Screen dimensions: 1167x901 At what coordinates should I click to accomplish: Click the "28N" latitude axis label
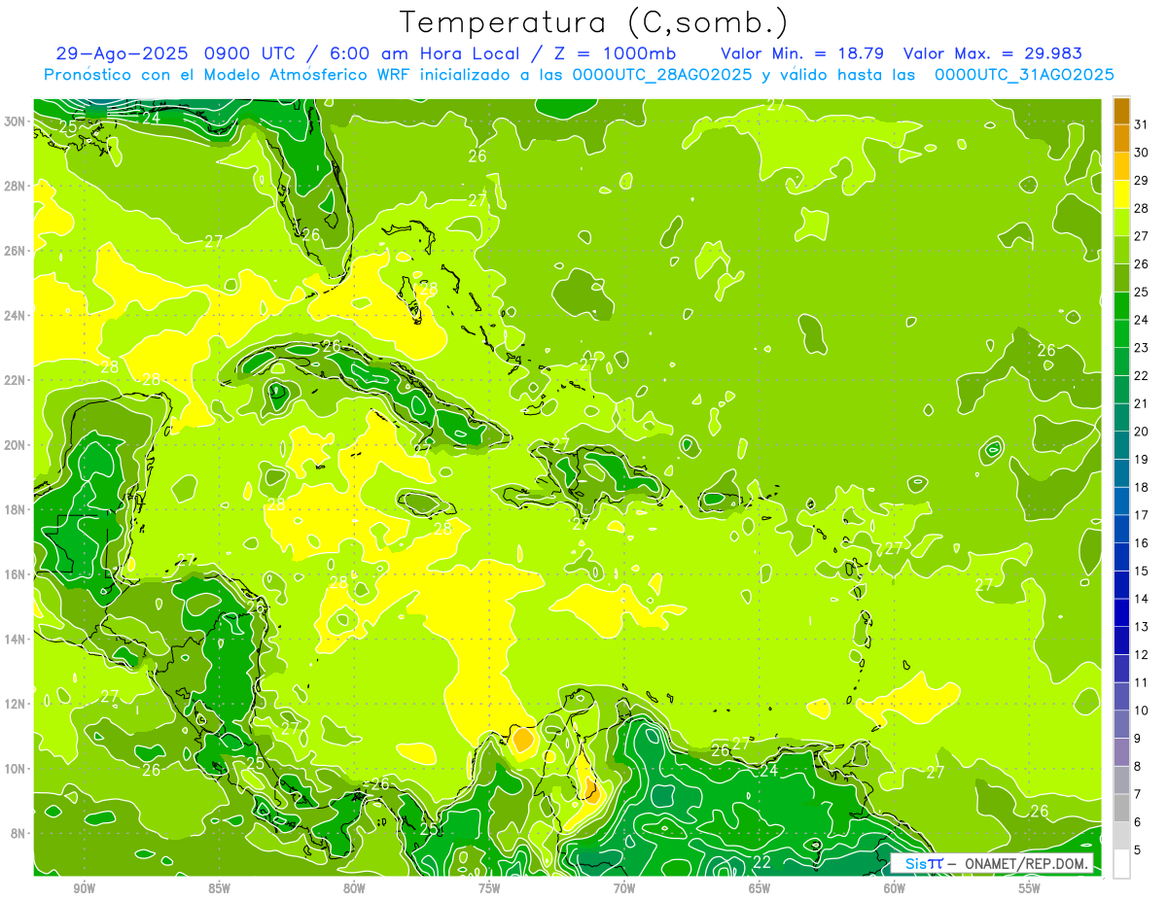14,186
